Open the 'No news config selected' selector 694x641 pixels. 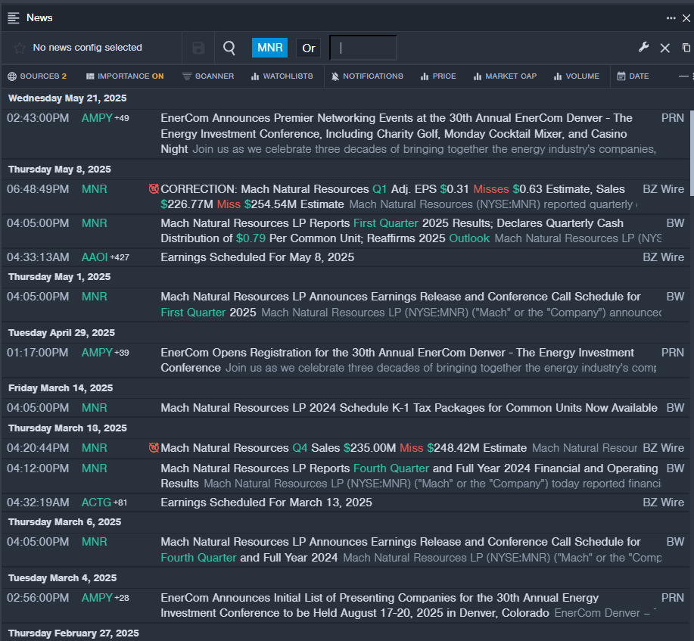87,48
